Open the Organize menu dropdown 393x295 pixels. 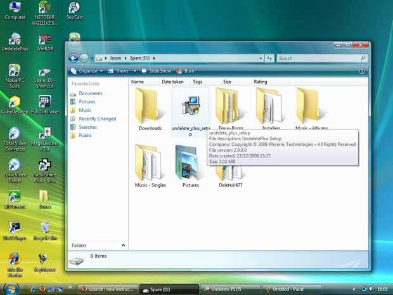click(87, 71)
